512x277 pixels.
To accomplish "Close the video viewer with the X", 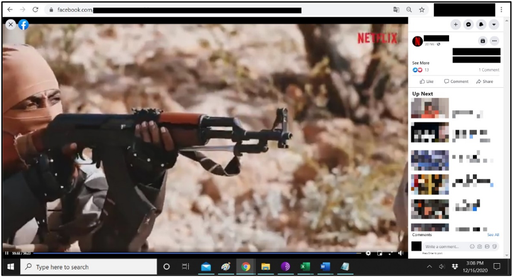I will coord(10,24).
